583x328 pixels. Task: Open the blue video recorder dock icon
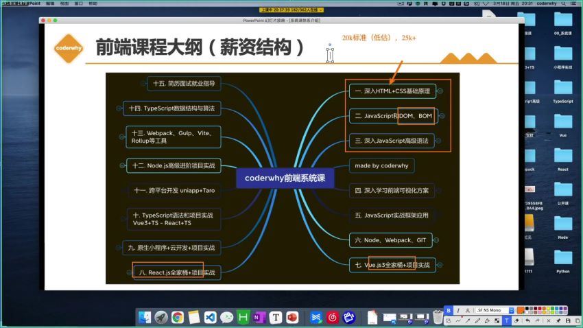348,318
